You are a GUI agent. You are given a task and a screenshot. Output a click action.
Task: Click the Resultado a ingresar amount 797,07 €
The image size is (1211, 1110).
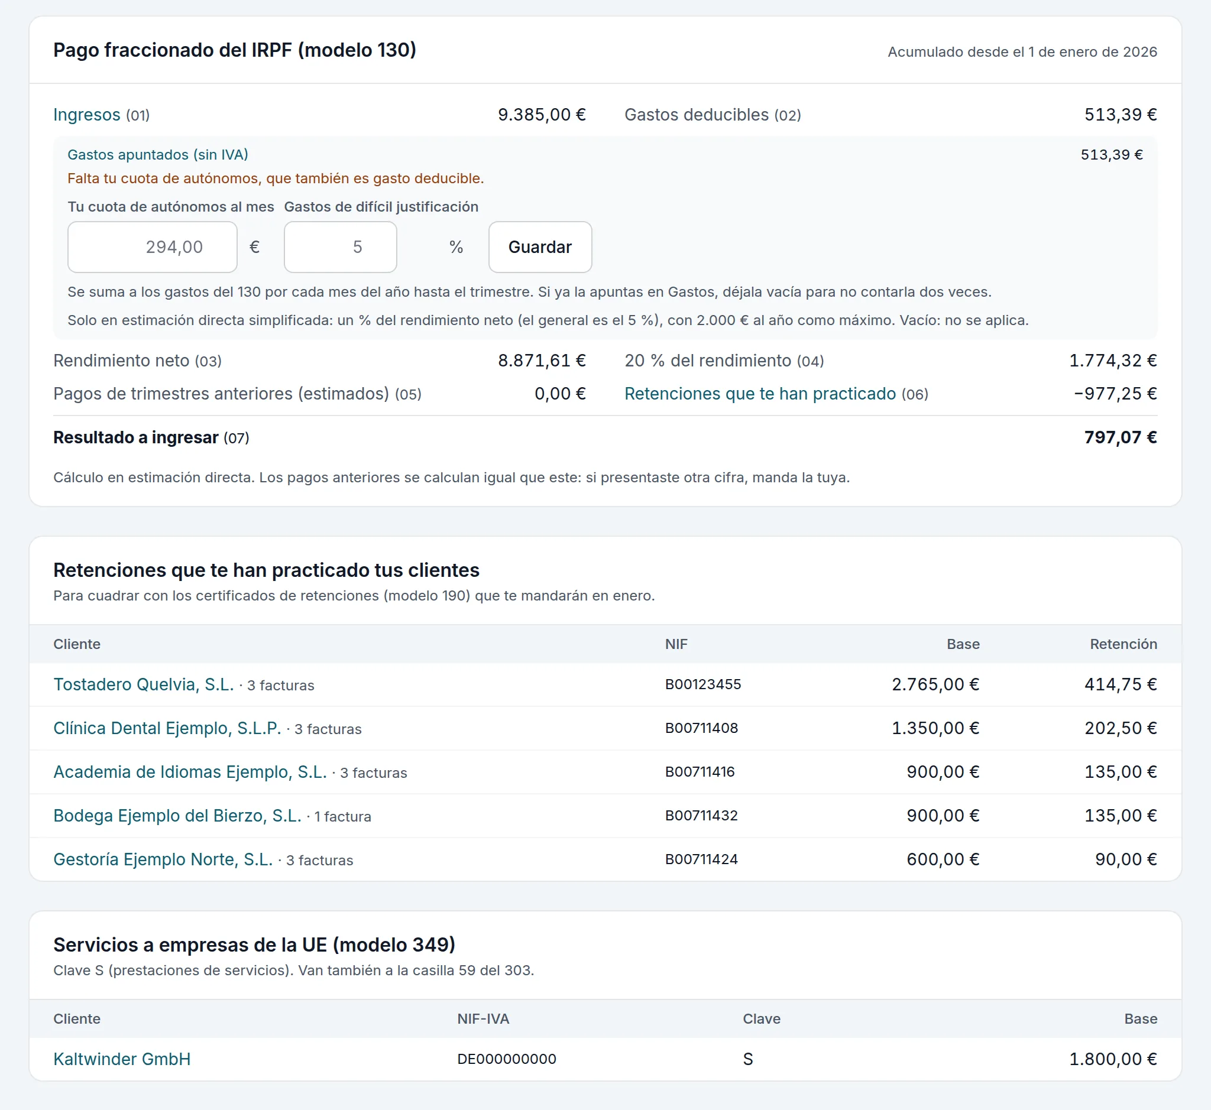point(1121,437)
